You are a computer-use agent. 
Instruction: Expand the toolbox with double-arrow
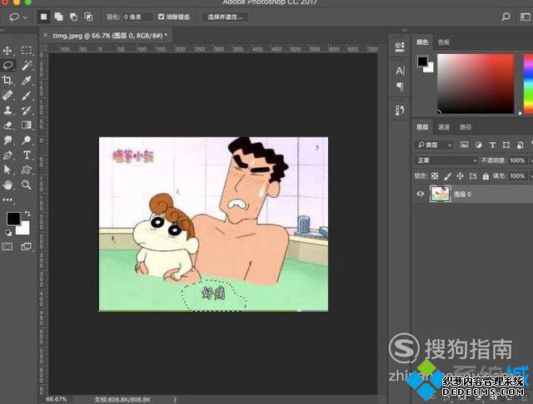point(2,30)
